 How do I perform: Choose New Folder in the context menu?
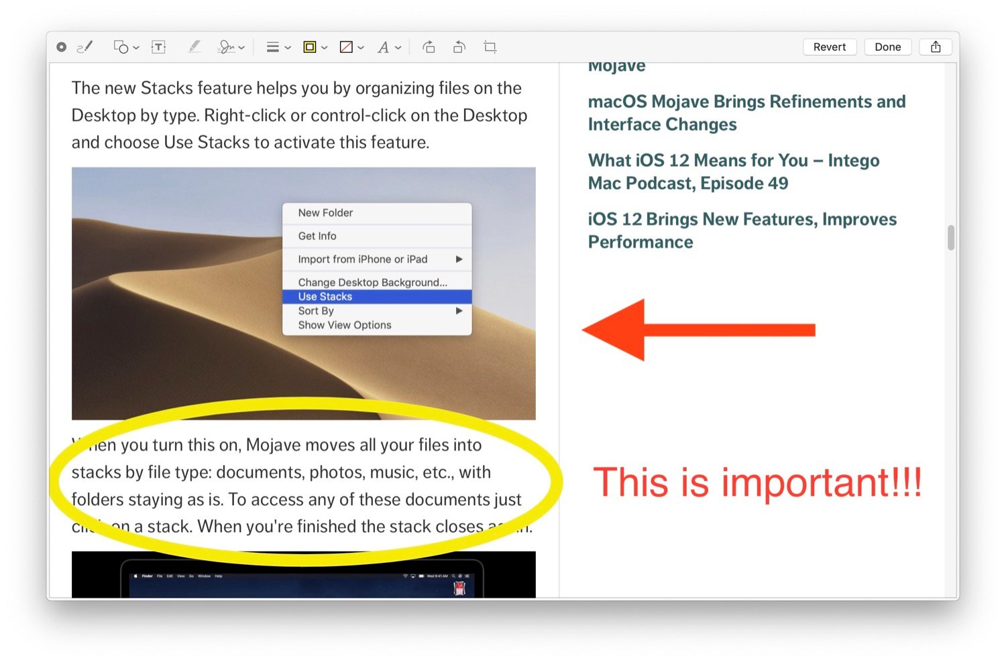[377, 212]
